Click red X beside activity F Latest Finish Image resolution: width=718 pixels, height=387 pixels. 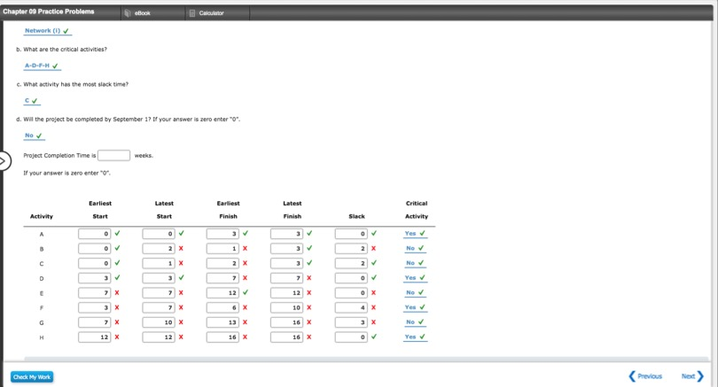309,307
